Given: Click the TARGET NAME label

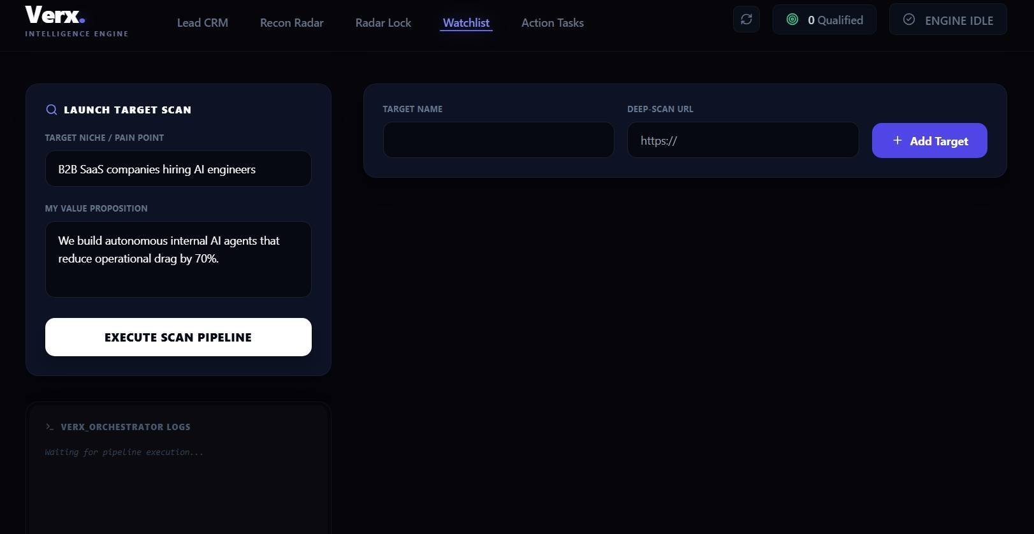Looking at the screenshot, I should click(x=412, y=109).
